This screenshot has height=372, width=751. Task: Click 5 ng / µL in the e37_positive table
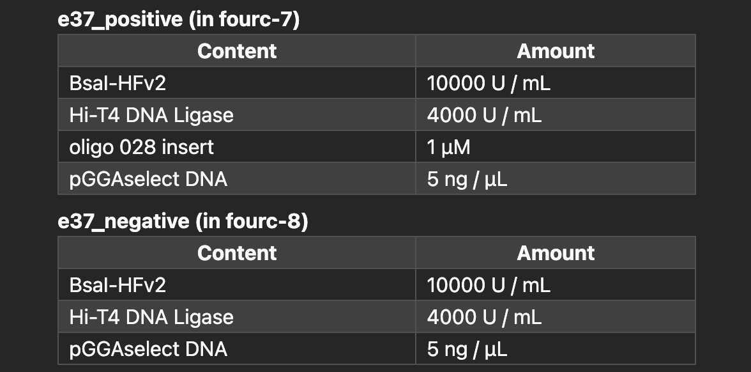pos(467,179)
